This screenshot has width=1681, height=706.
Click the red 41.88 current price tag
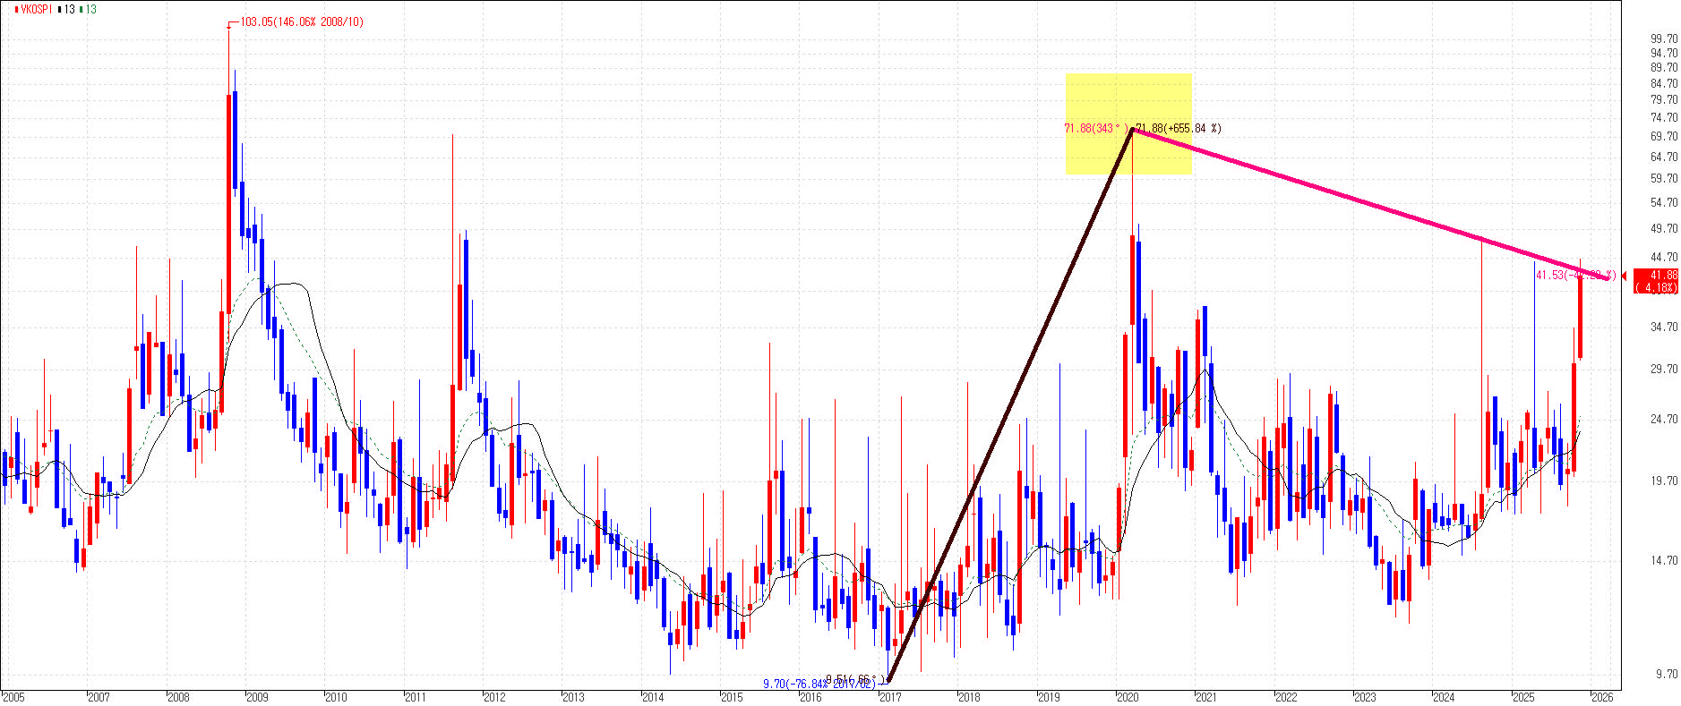click(1656, 281)
